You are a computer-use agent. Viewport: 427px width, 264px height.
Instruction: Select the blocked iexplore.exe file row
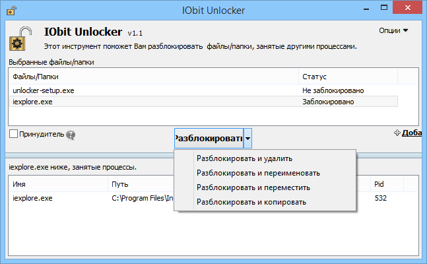coord(32,102)
